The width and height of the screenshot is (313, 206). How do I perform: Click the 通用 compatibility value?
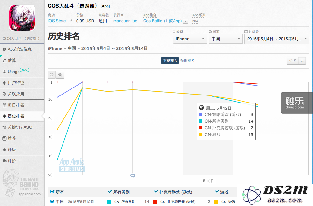103,21
